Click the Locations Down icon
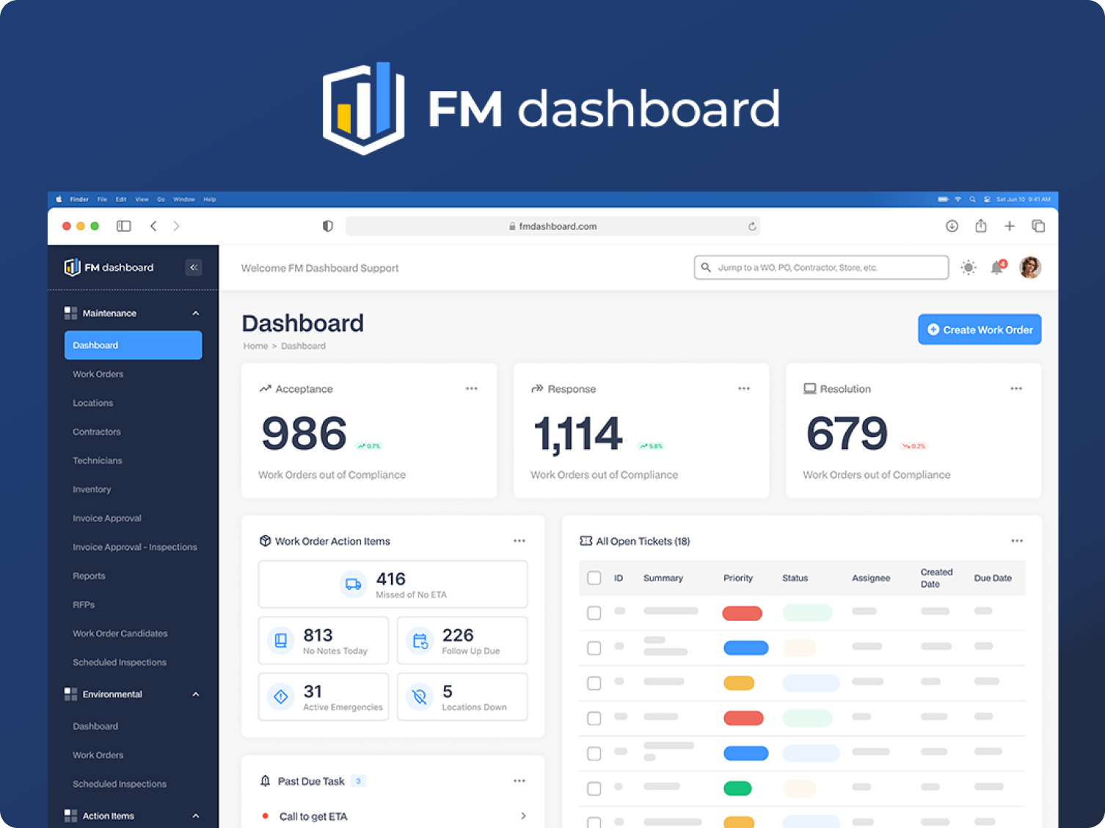The width and height of the screenshot is (1105, 828). pos(420,696)
